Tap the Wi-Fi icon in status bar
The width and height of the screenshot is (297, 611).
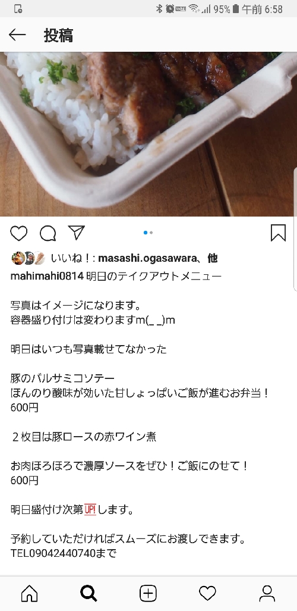(194, 9)
